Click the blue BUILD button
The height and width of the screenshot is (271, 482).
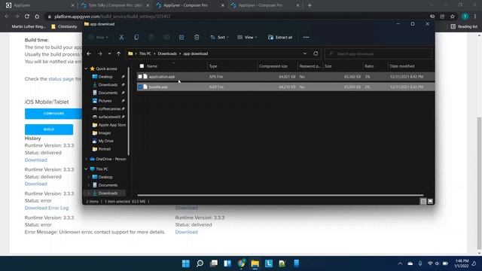click(x=49, y=129)
